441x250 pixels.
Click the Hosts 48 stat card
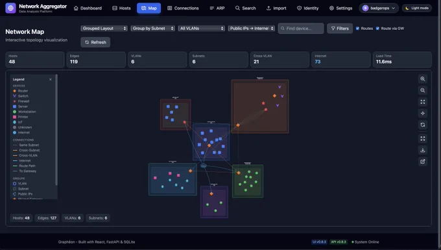click(35, 59)
